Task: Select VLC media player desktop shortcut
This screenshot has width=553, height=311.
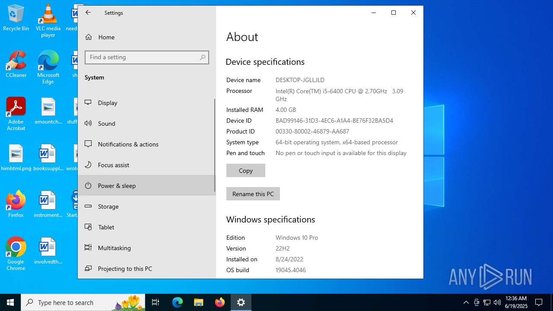Action: [48, 20]
